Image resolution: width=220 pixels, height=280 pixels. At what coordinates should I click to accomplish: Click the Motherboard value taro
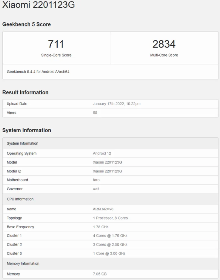(x=96, y=180)
